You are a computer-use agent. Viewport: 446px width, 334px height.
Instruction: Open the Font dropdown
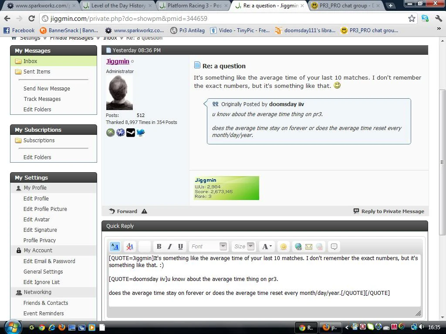[x=208, y=247]
